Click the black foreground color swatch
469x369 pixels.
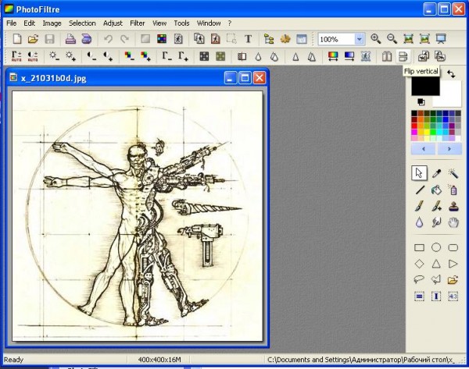[x=425, y=86]
